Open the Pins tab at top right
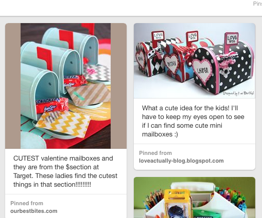 (257, 4)
